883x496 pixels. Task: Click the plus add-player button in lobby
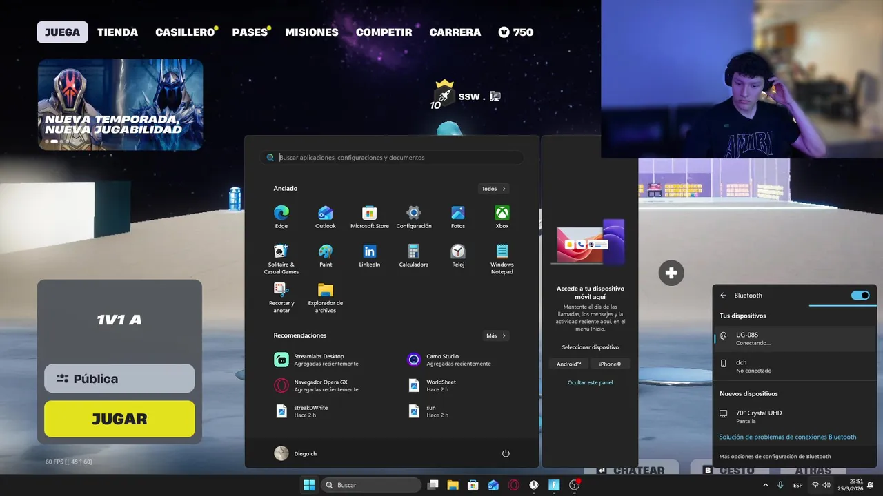coord(671,273)
